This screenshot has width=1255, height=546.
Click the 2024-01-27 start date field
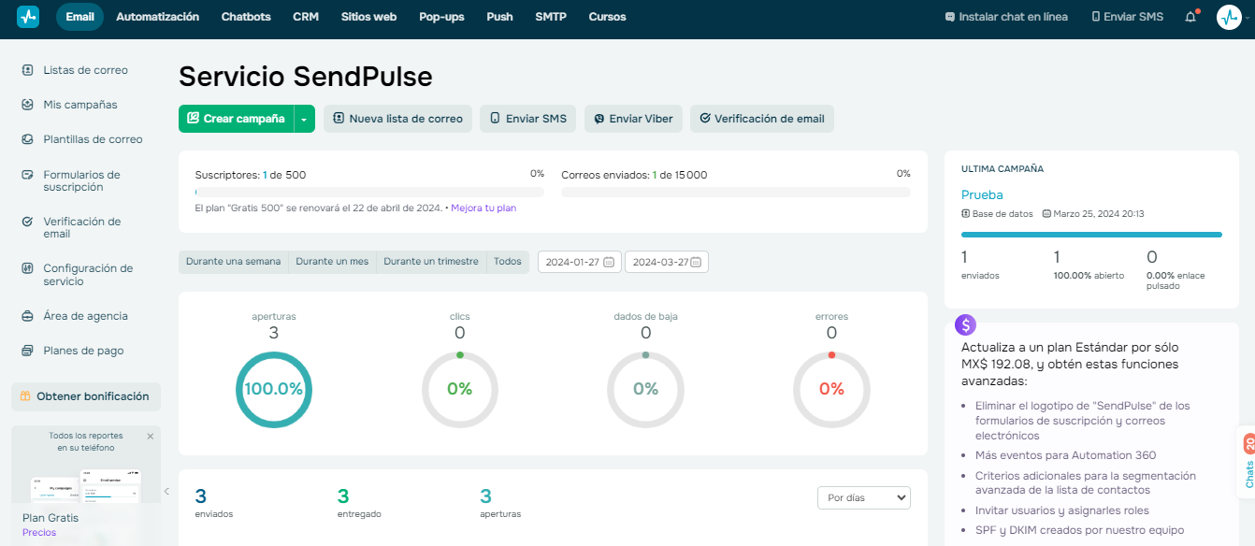point(580,262)
